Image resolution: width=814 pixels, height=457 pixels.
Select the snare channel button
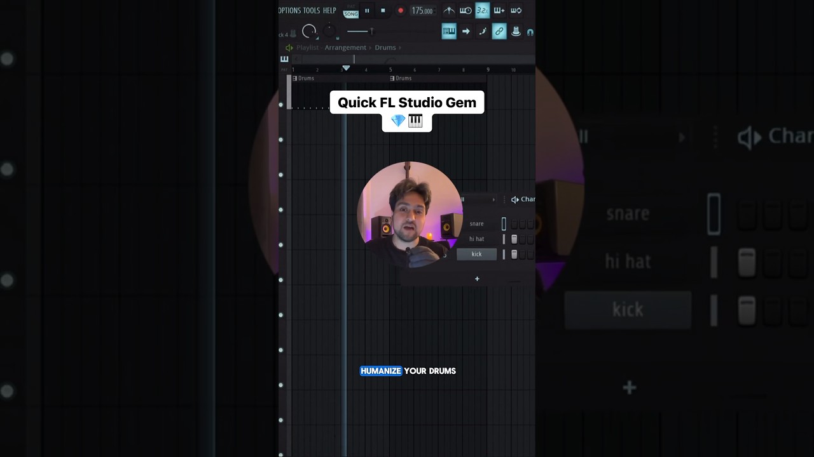coord(476,223)
